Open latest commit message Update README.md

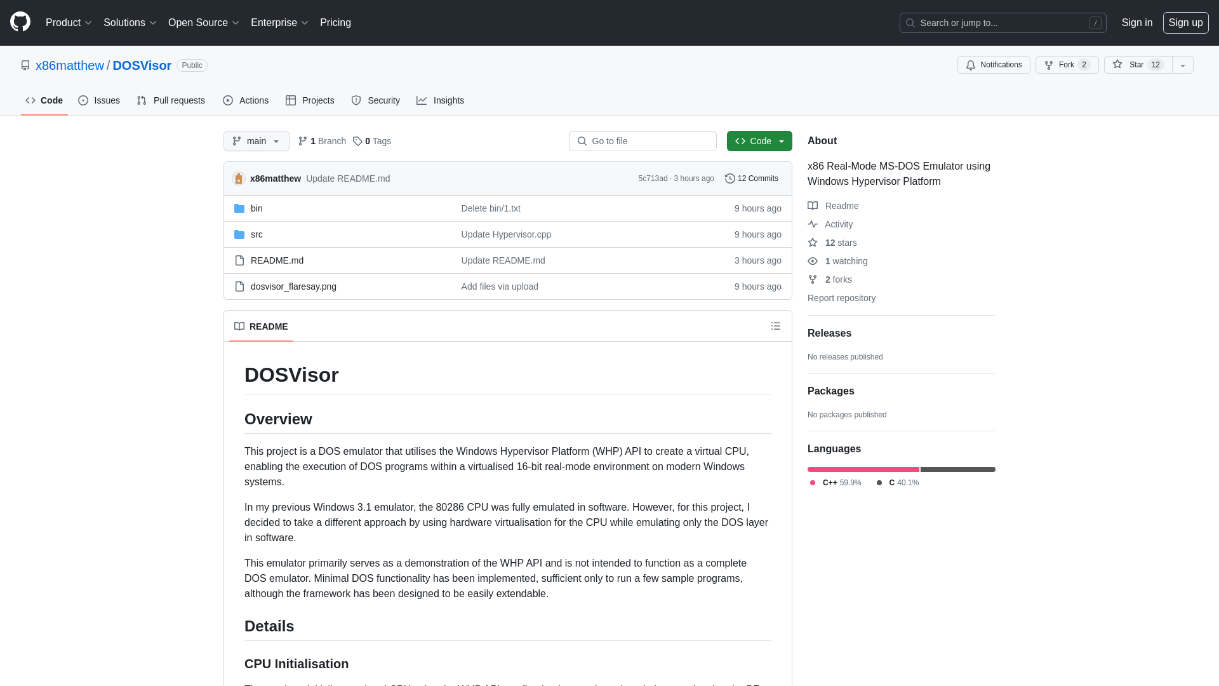(x=348, y=178)
